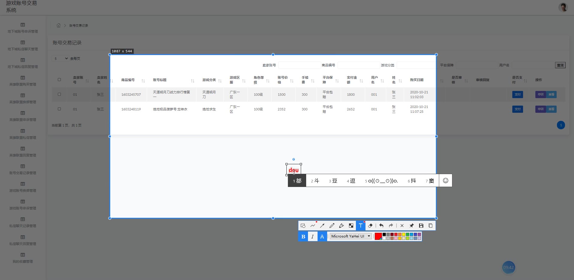Toggle italic text formatting
The height and width of the screenshot is (280, 574).
pos(312,236)
